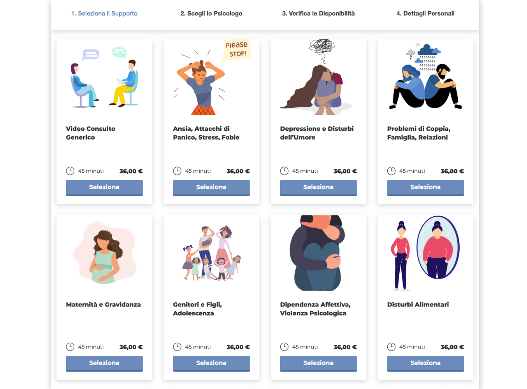Click the clock icon under Video Consulto Generico

tap(70, 171)
